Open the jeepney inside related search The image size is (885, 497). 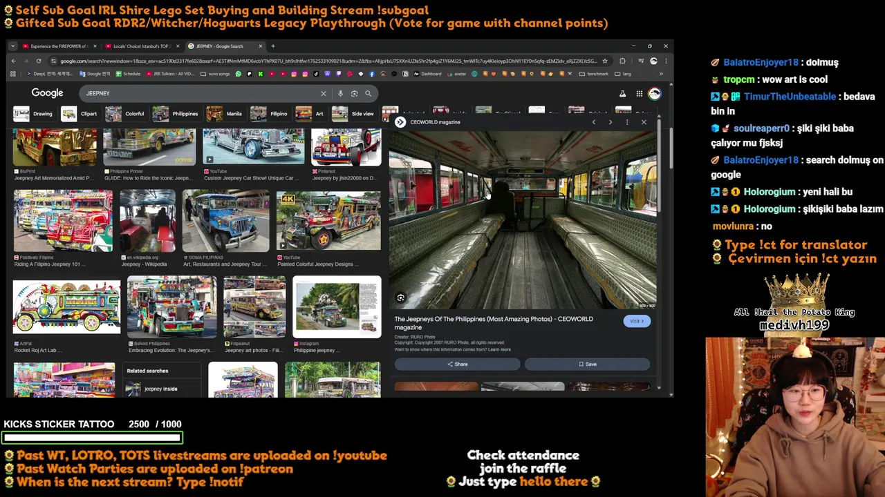(161, 389)
